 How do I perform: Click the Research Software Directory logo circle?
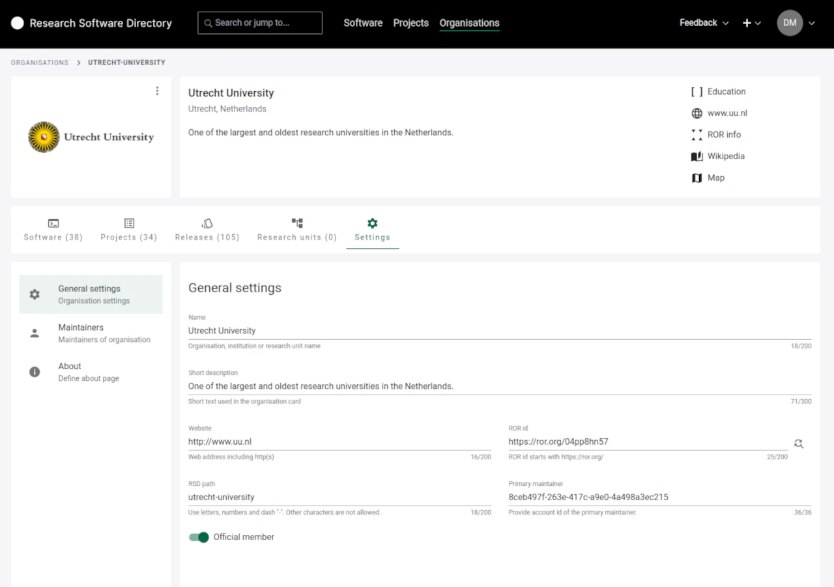point(18,23)
